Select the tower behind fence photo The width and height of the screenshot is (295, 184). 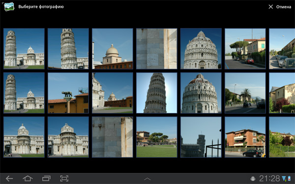(x=201, y=137)
